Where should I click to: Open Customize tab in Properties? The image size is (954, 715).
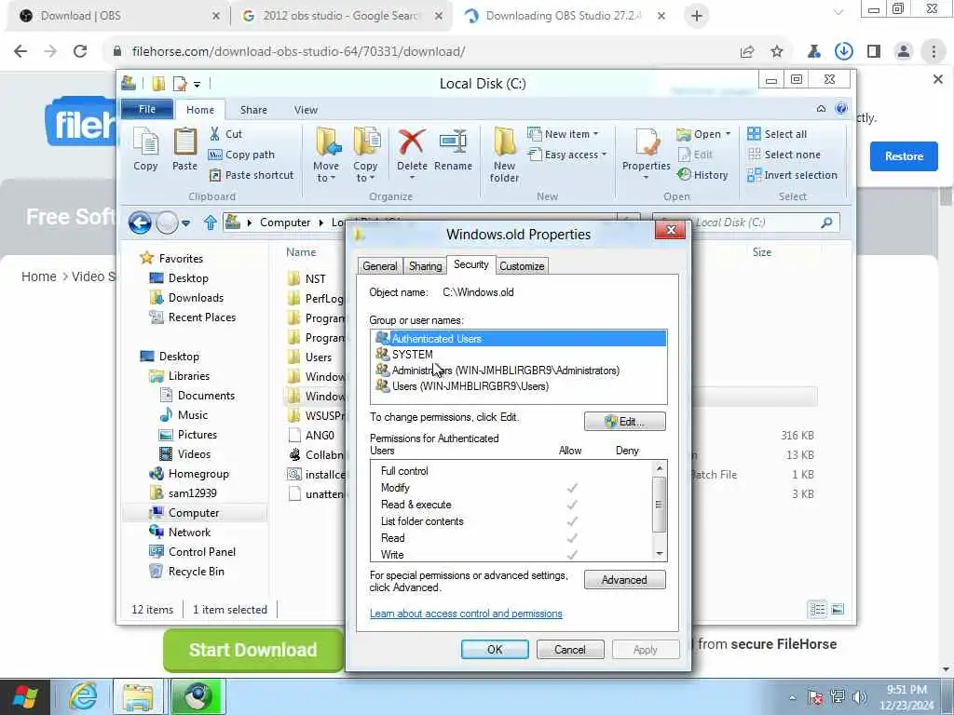[522, 265]
